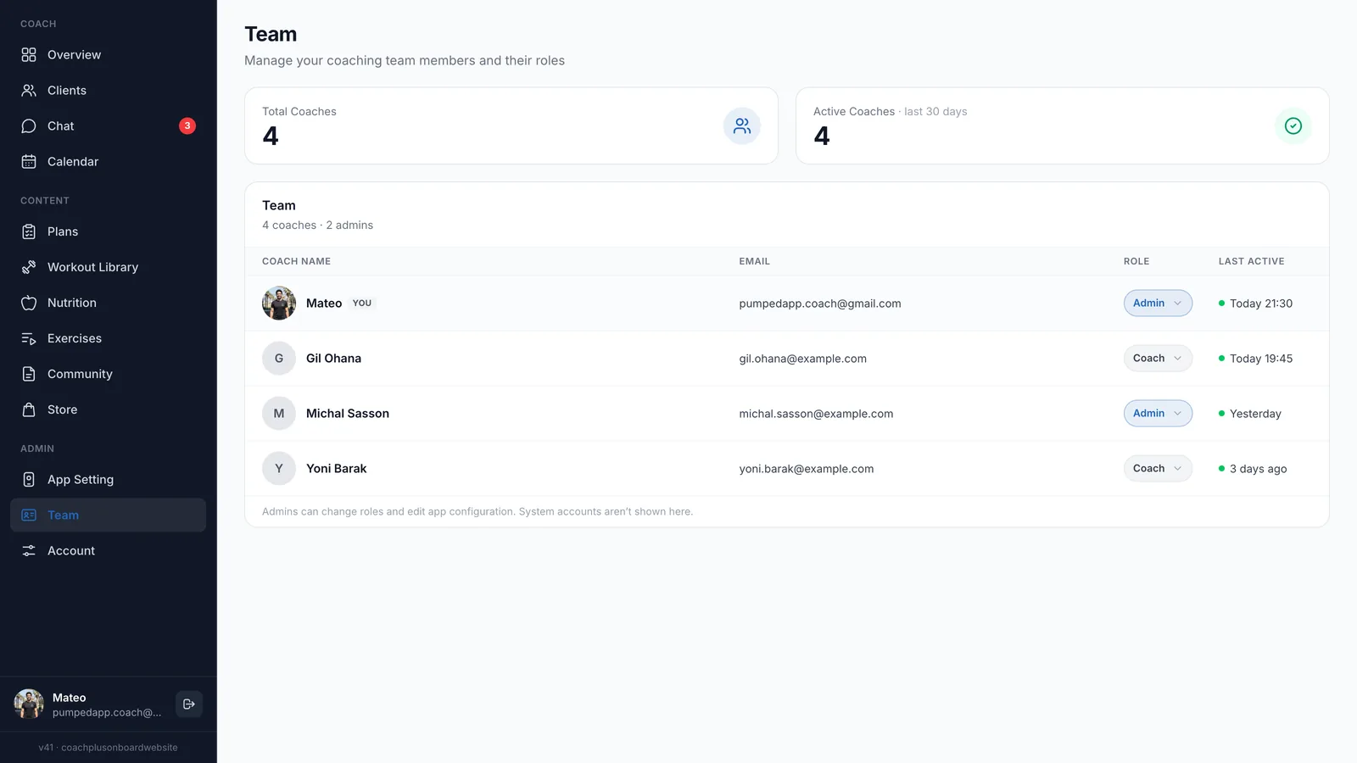Viewport: 1357px width, 763px height.
Task: Click the red chat notification badge
Action: click(187, 125)
